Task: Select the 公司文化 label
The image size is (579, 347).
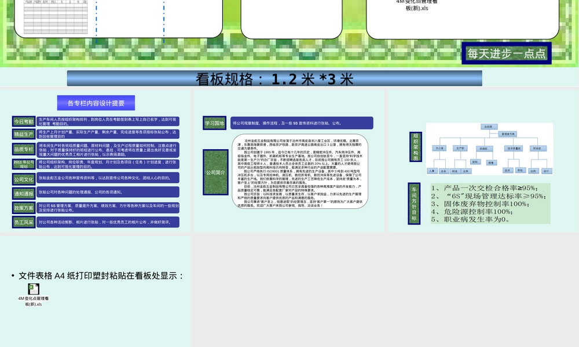Action: coord(24,179)
